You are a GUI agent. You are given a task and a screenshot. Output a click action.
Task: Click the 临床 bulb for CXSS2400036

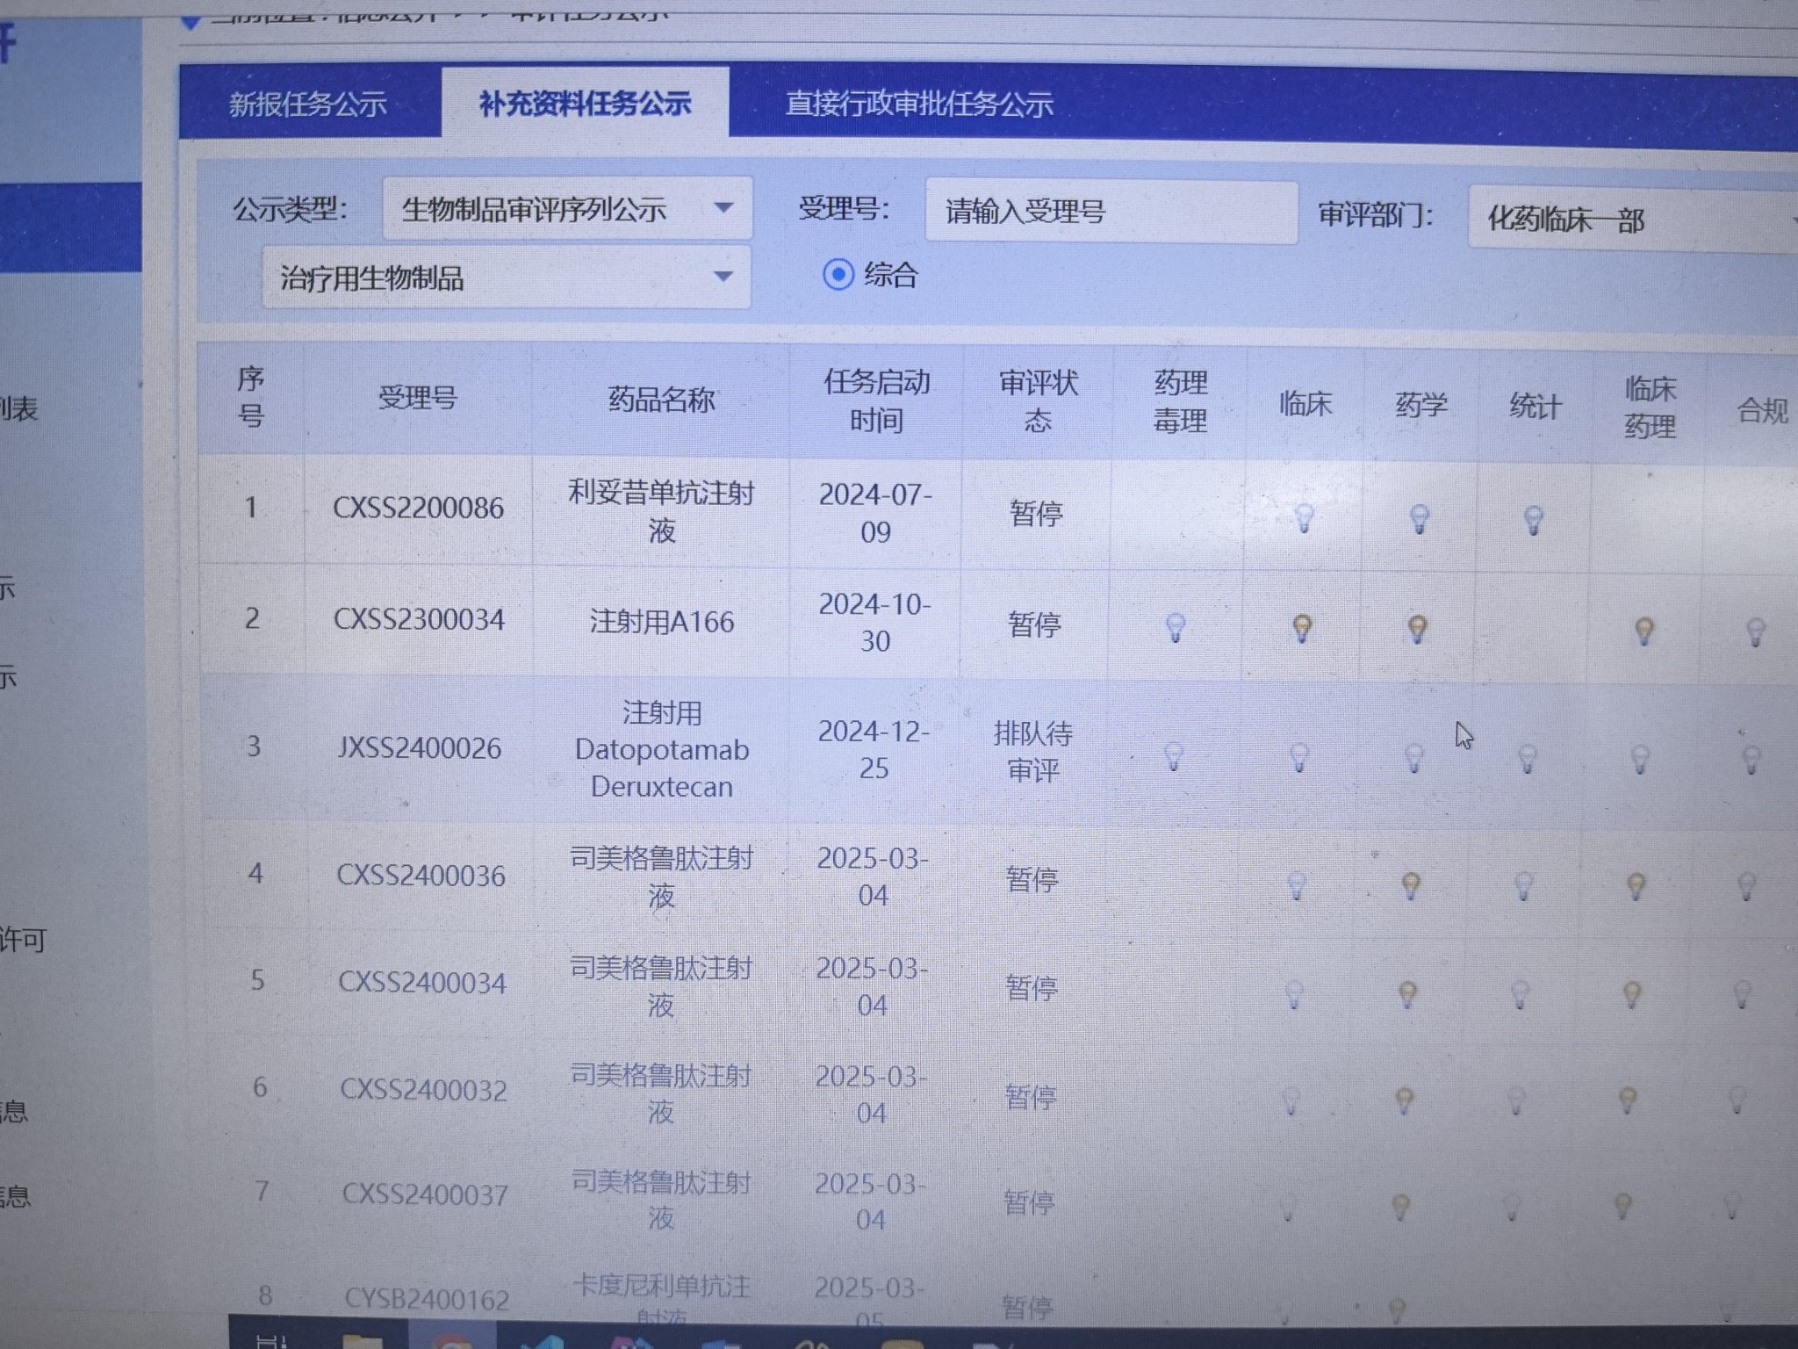[1297, 885]
